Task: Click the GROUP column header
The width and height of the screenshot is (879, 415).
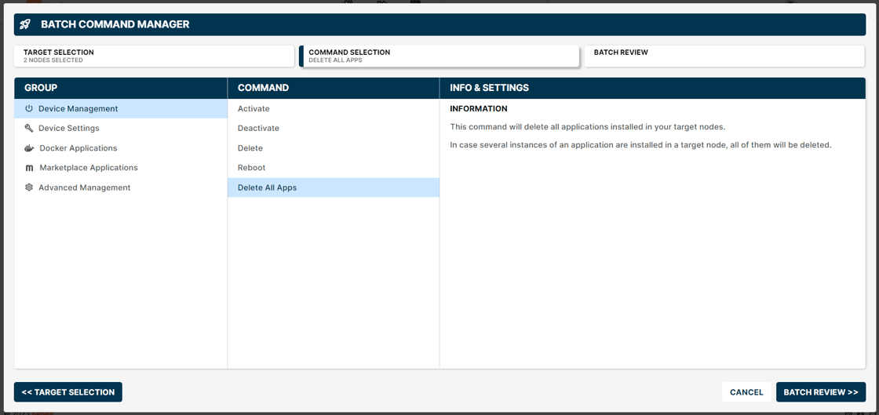Action: 121,88
